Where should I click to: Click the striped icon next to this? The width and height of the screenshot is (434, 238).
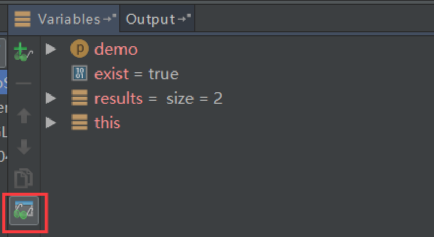pyautogui.click(x=80, y=123)
